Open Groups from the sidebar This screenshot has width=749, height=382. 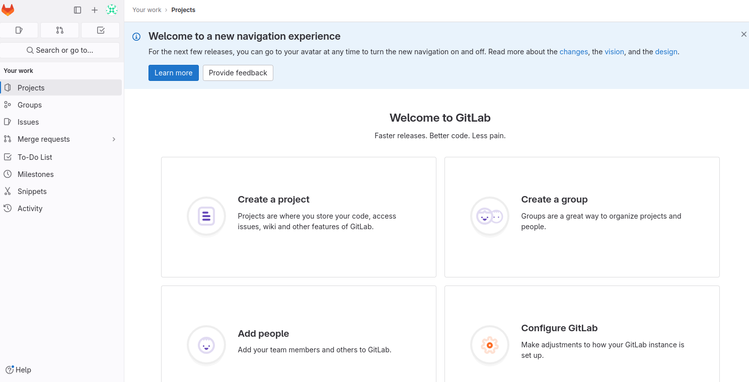coord(30,105)
